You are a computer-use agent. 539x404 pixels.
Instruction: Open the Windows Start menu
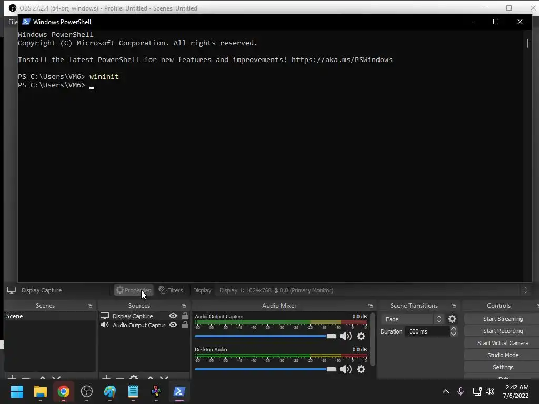pyautogui.click(x=17, y=391)
